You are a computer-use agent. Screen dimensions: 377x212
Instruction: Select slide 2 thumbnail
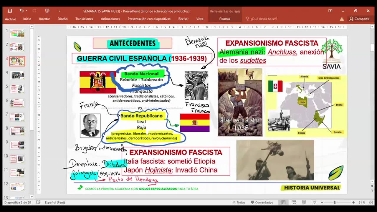pos(17,47)
